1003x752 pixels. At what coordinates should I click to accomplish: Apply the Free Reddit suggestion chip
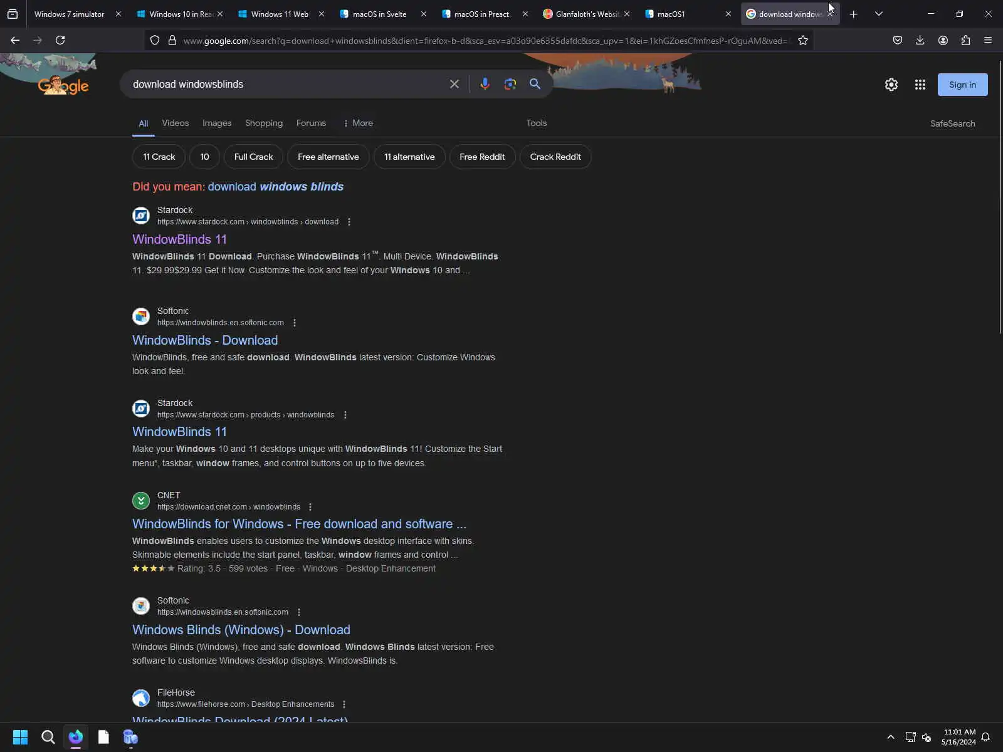coord(482,157)
